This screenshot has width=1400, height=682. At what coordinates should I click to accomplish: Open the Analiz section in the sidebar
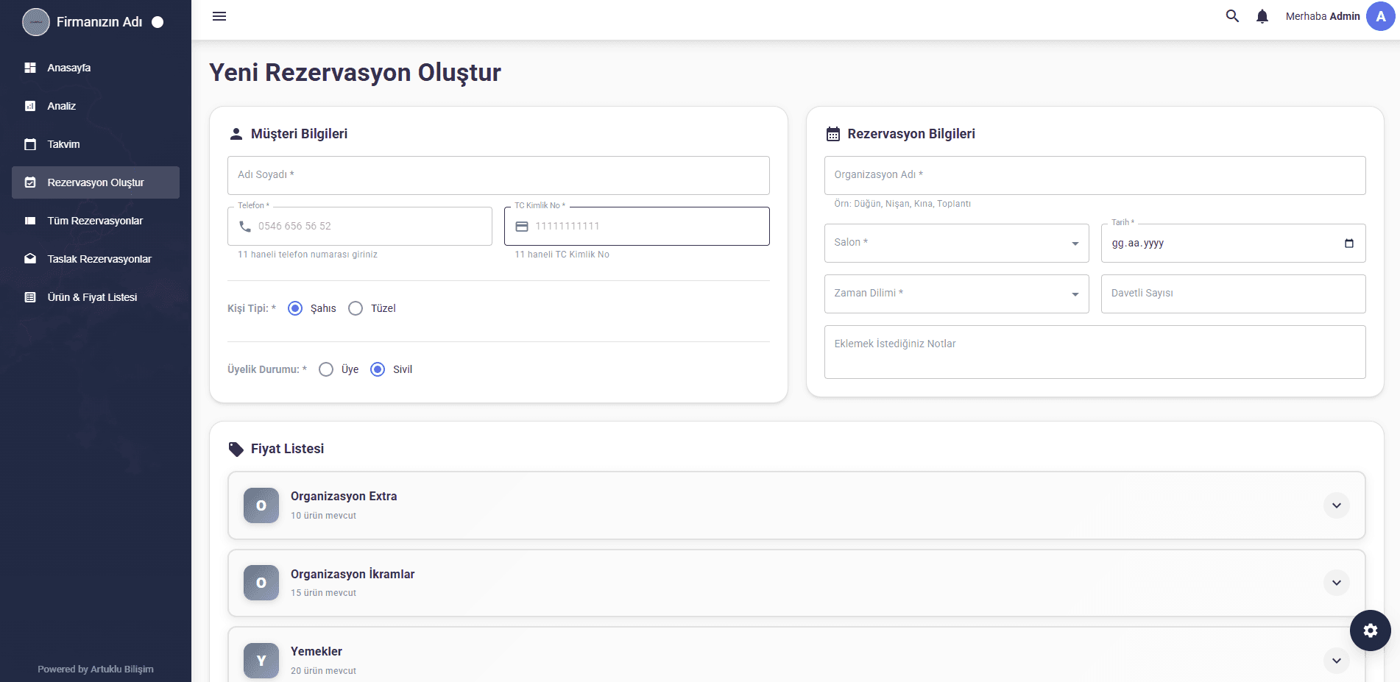tap(61, 106)
